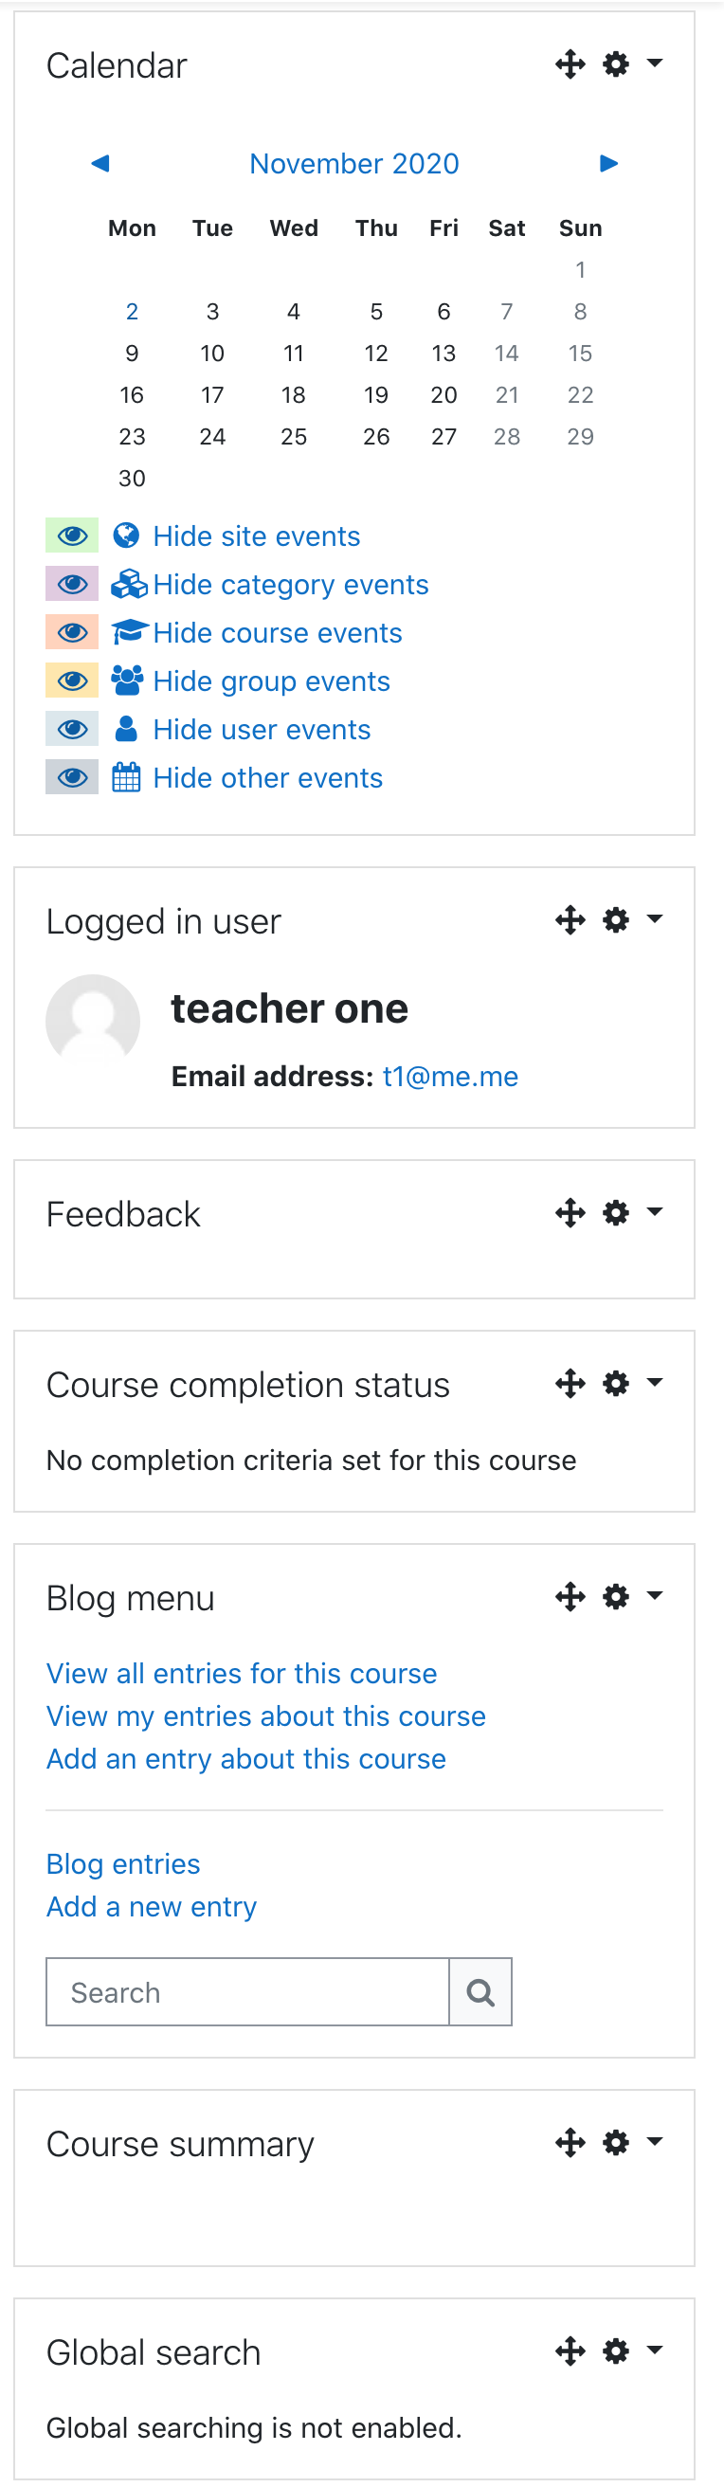724x2487 pixels.
Task: Click the move icon of Feedback block
Action: click(x=570, y=1212)
